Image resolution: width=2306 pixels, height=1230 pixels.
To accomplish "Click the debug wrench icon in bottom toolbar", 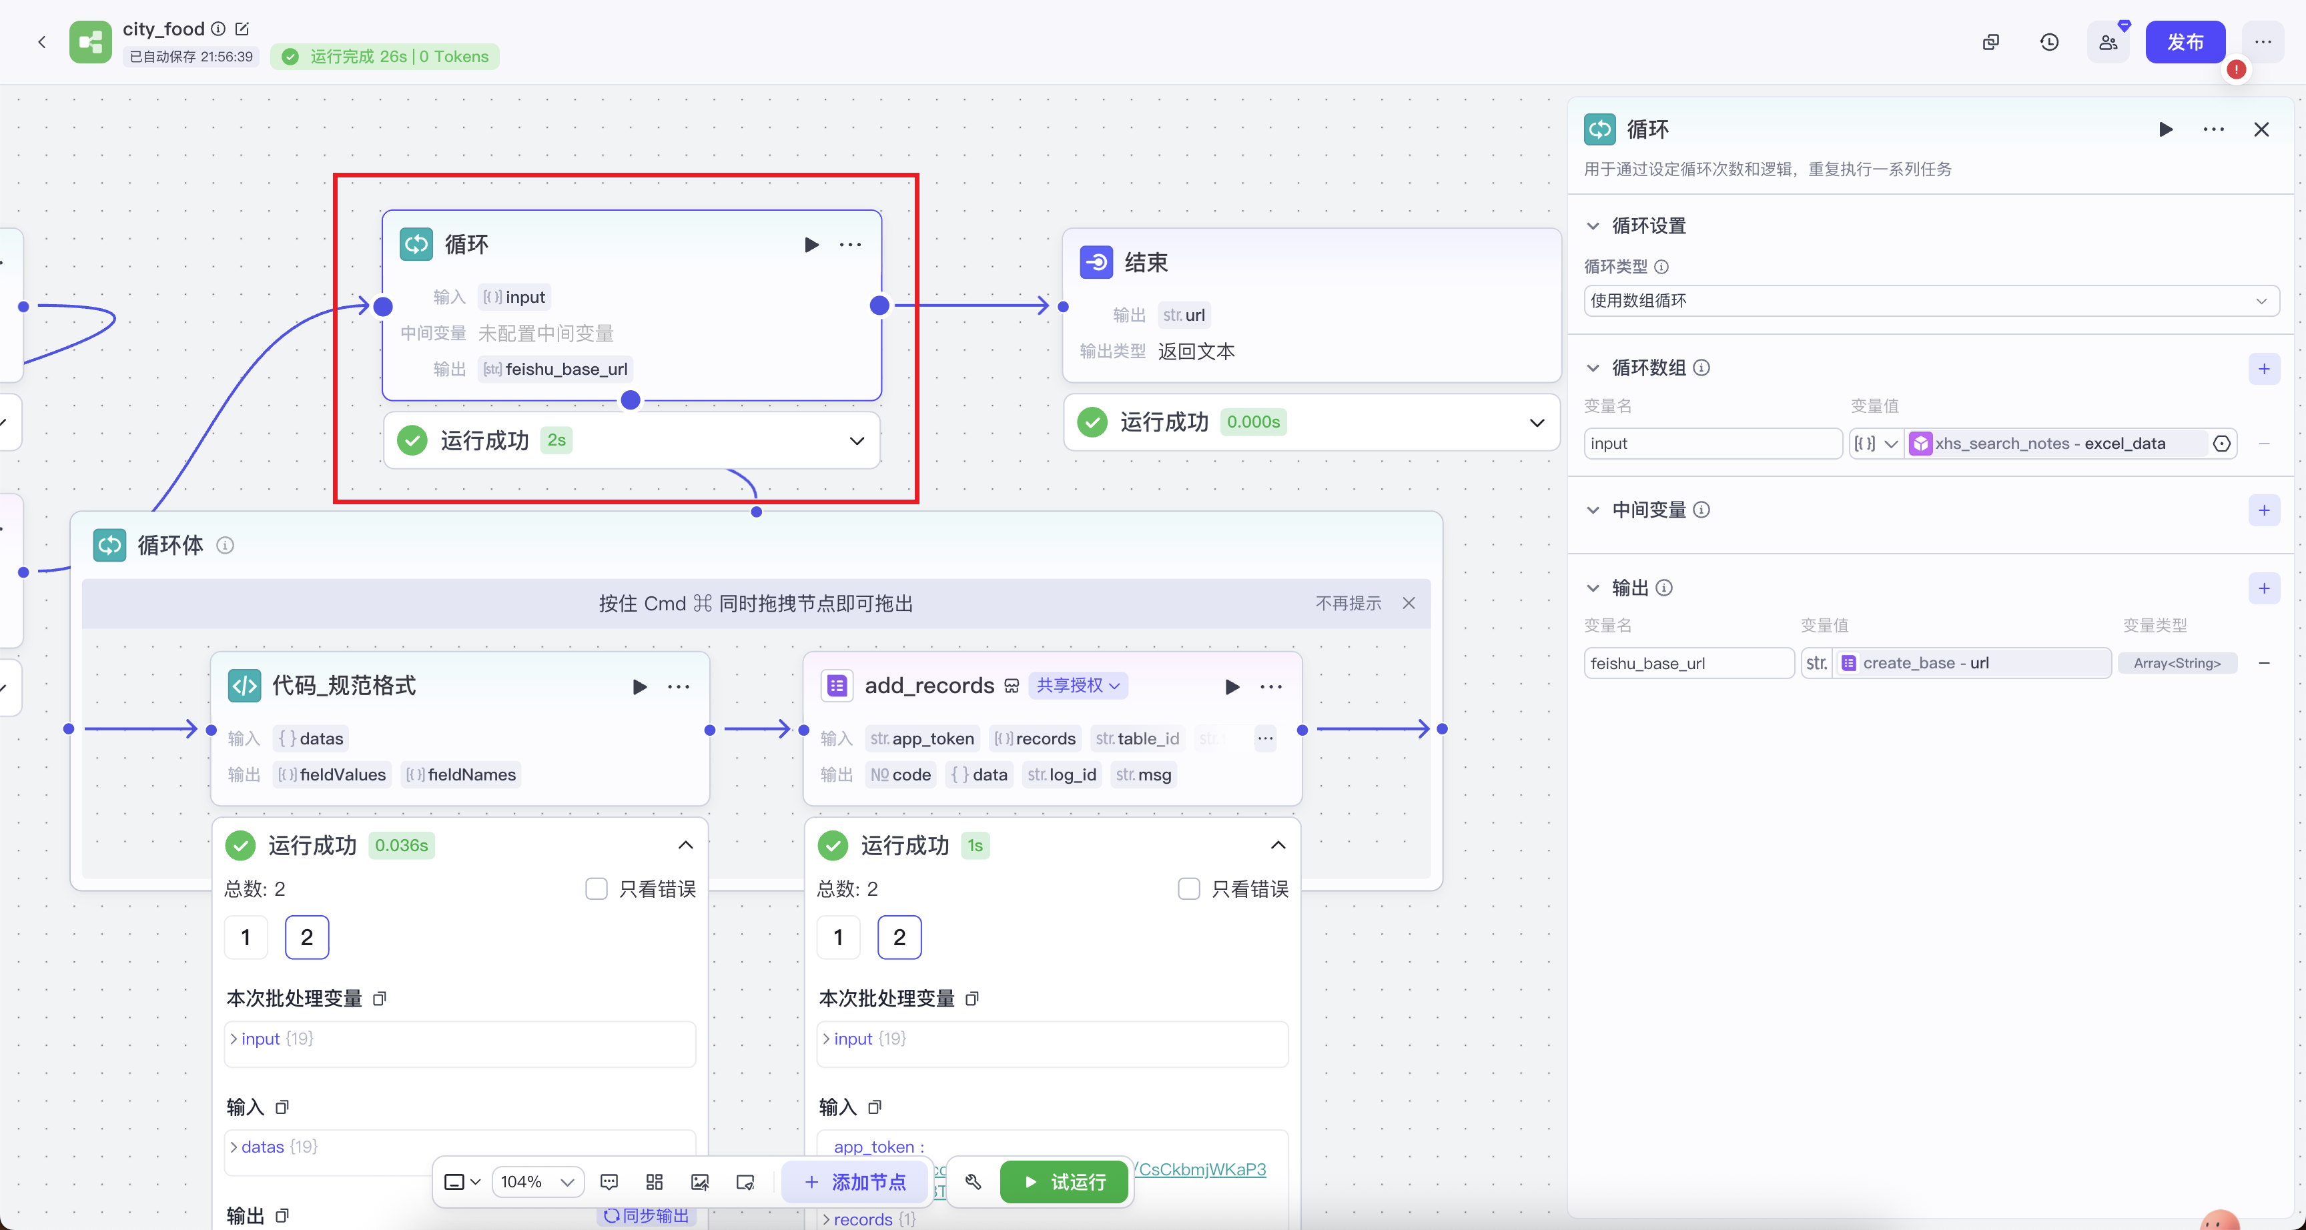I will click(x=973, y=1182).
